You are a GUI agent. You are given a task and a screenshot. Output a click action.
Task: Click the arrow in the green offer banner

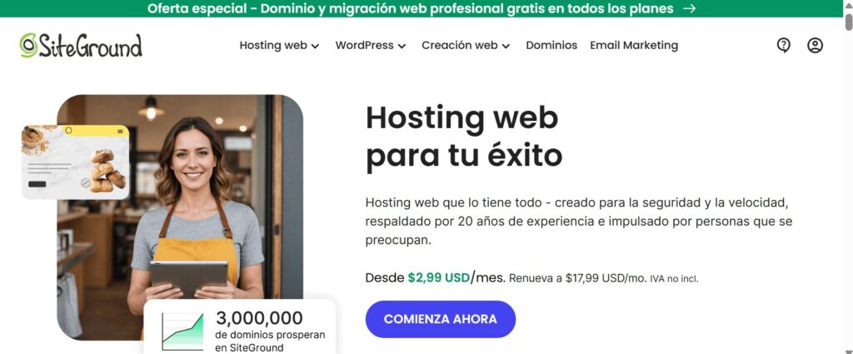pos(689,8)
